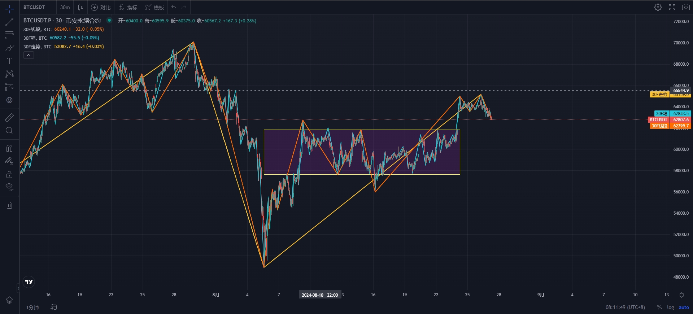Toggle stay in drawing mode

tap(9, 161)
